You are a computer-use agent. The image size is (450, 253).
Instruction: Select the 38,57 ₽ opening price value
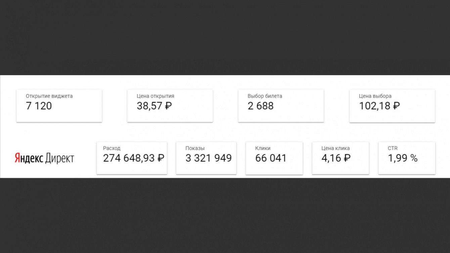[x=154, y=106]
